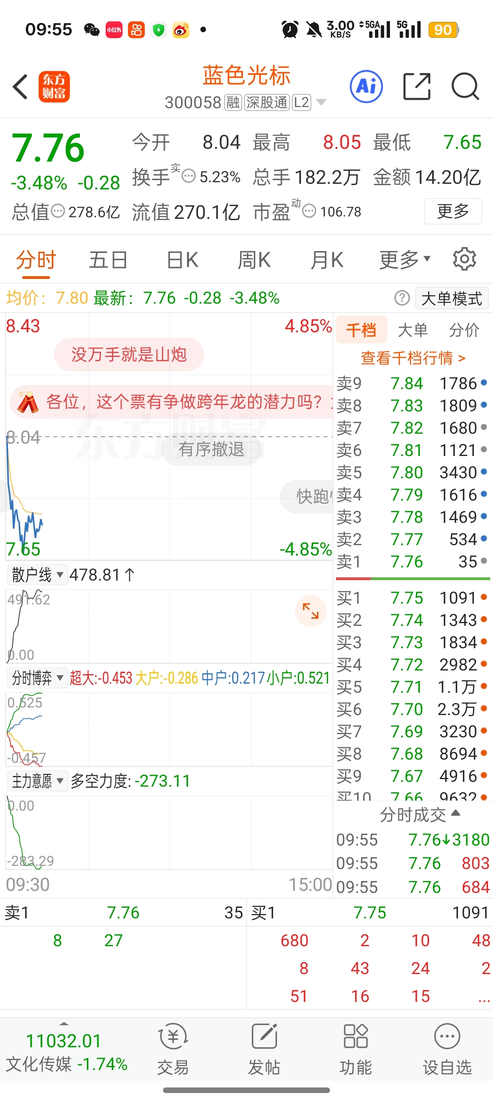This screenshot has width=493, height=1103.
Task: Open the 更多 chart period dropdown
Action: point(404,260)
